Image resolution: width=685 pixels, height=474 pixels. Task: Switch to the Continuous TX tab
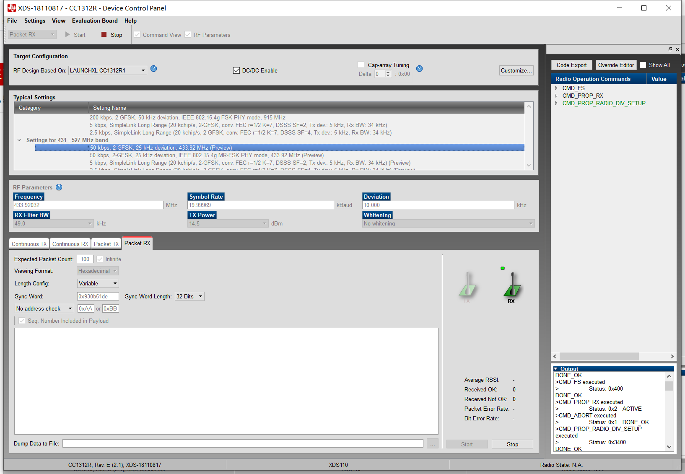click(29, 244)
